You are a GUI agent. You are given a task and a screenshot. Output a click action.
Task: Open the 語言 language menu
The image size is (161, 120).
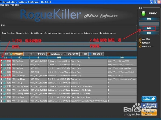pyautogui.click(x=17, y=5)
